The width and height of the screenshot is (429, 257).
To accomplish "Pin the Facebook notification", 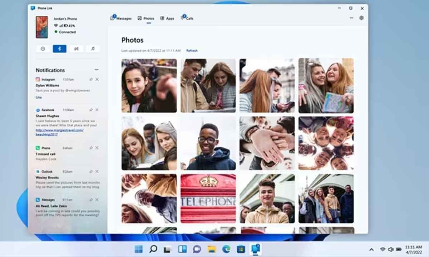I will pos(91,110).
